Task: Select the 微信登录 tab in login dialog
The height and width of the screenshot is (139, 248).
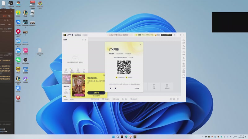Action: click(x=112, y=54)
